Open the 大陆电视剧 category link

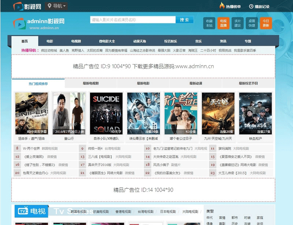pyautogui.click(x=190, y=211)
